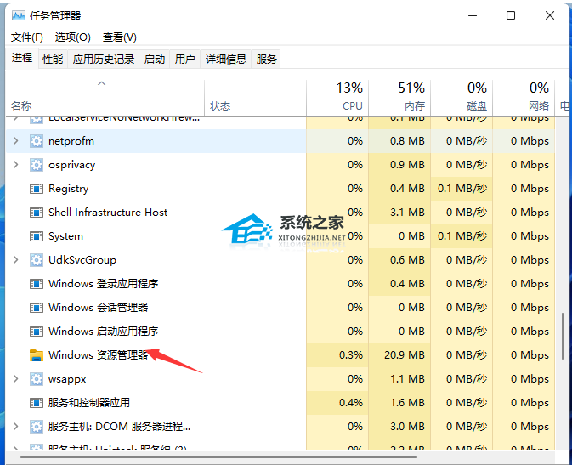572x465 pixels.
Task: Click the Task Manager title bar icon
Action: 18,15
